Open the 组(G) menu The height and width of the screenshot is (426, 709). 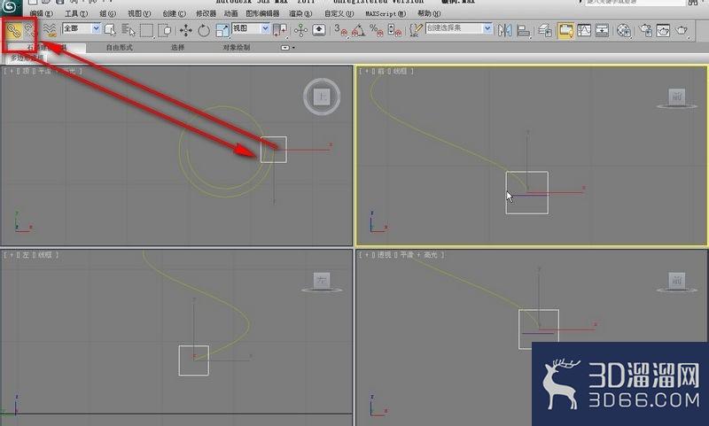[x=107, y=13]
